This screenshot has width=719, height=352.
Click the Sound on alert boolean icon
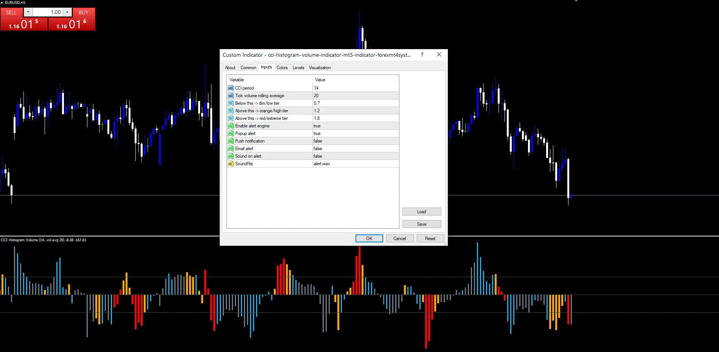coord(230,156)
